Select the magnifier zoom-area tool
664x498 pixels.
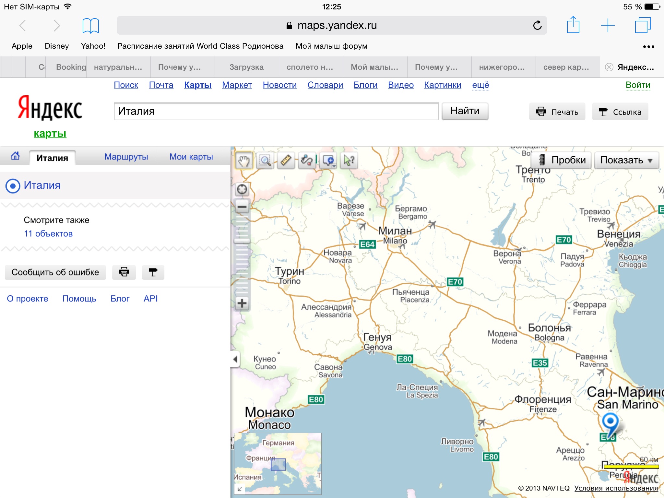[265, 160]
